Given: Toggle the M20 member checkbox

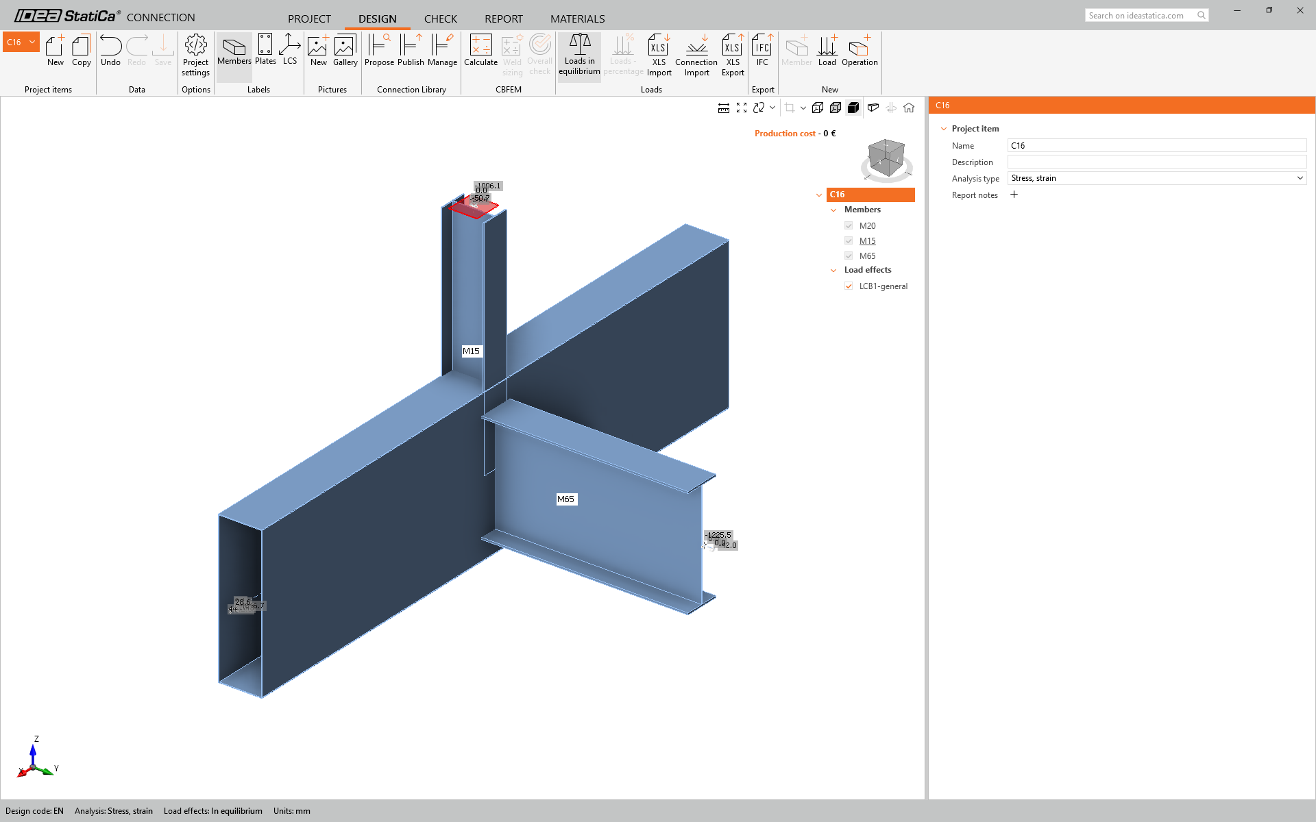Looking at the screenshot, I should [849, 226].
